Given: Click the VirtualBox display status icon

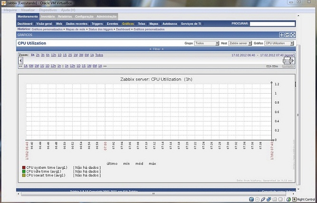Looking at the screenshot, I should pos(280,200).
